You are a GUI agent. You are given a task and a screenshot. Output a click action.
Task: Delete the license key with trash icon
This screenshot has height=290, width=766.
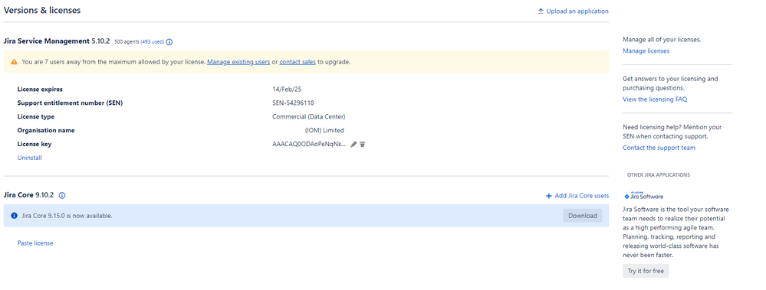coord(363,145)
